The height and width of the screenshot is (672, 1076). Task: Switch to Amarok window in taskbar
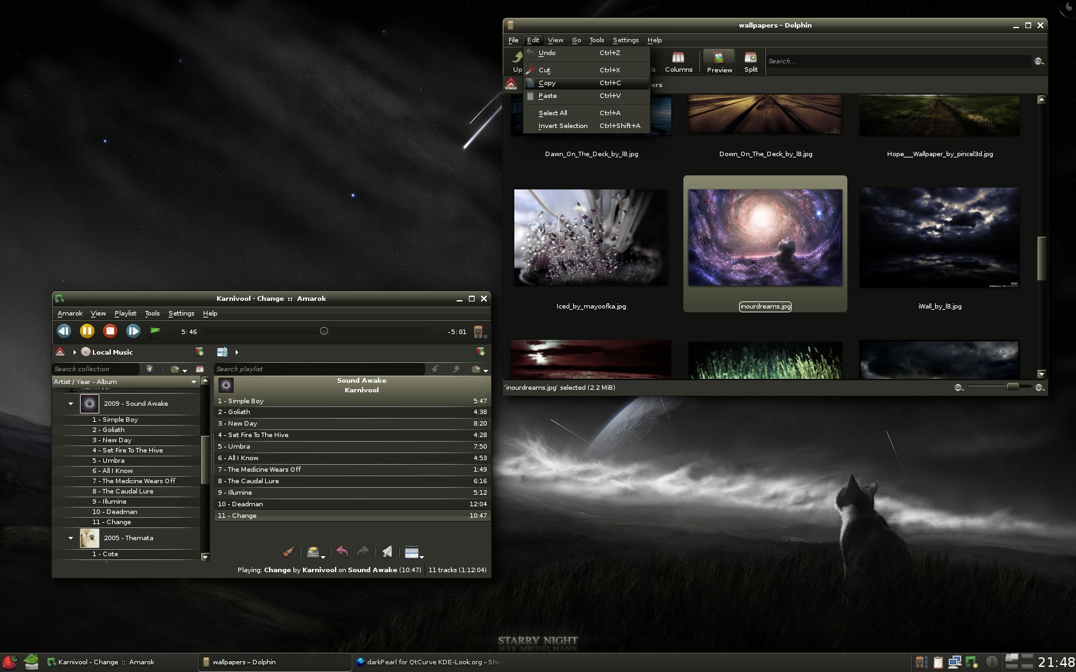pos(120,662)
